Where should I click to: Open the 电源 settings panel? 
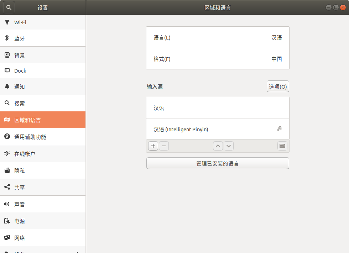click(43, 221)
